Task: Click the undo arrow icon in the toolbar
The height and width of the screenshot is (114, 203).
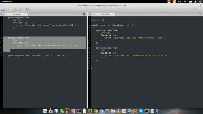Action: click(15, 9)
